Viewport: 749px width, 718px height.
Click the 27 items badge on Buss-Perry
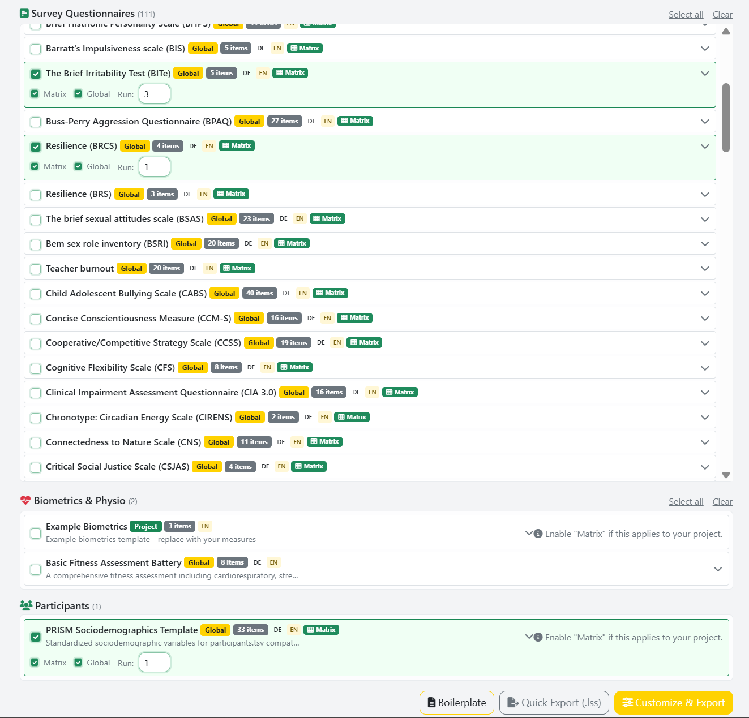[284, 121]
